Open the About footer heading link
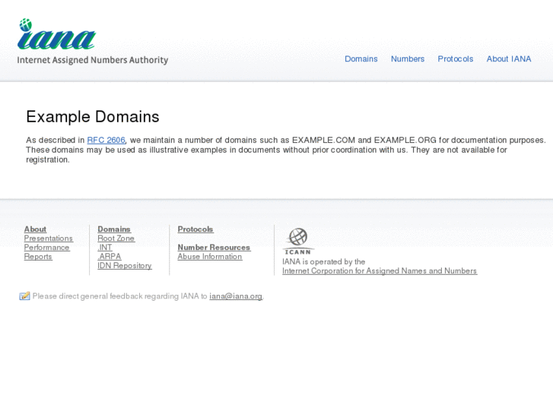This screenshot has width=553, height=414. point(35,229)
